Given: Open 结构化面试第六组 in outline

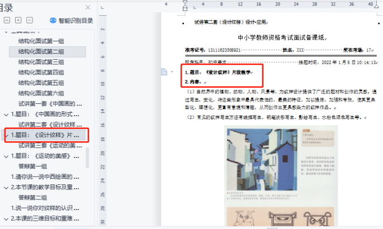Looking at the screenshot, I should pos(41,93).
